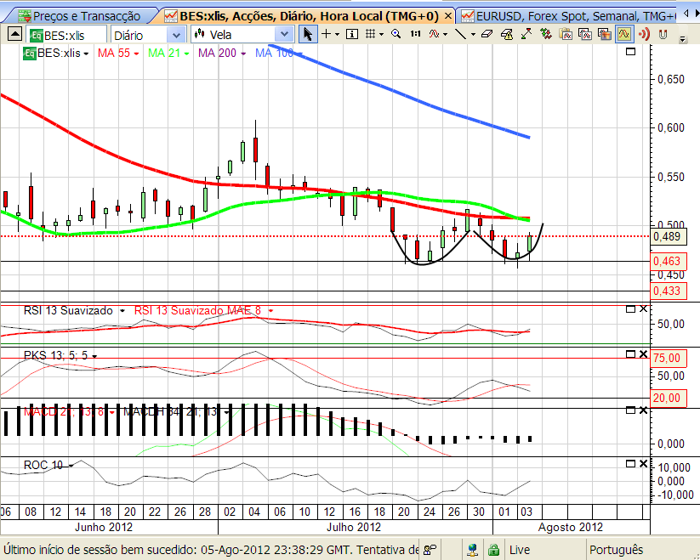700x560 pixels.
Task: Activate the crosshair cursor tool
Action: coord(327,34)
